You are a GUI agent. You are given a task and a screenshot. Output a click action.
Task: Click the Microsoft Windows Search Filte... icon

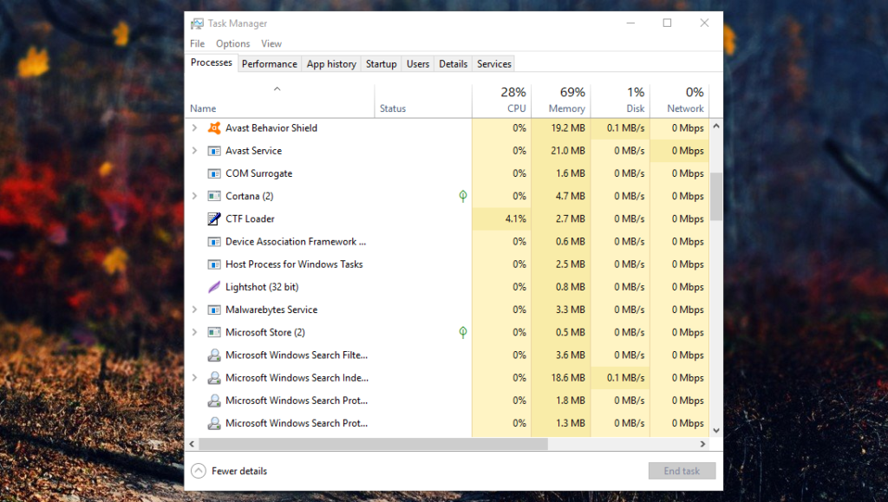pos(214,355)
